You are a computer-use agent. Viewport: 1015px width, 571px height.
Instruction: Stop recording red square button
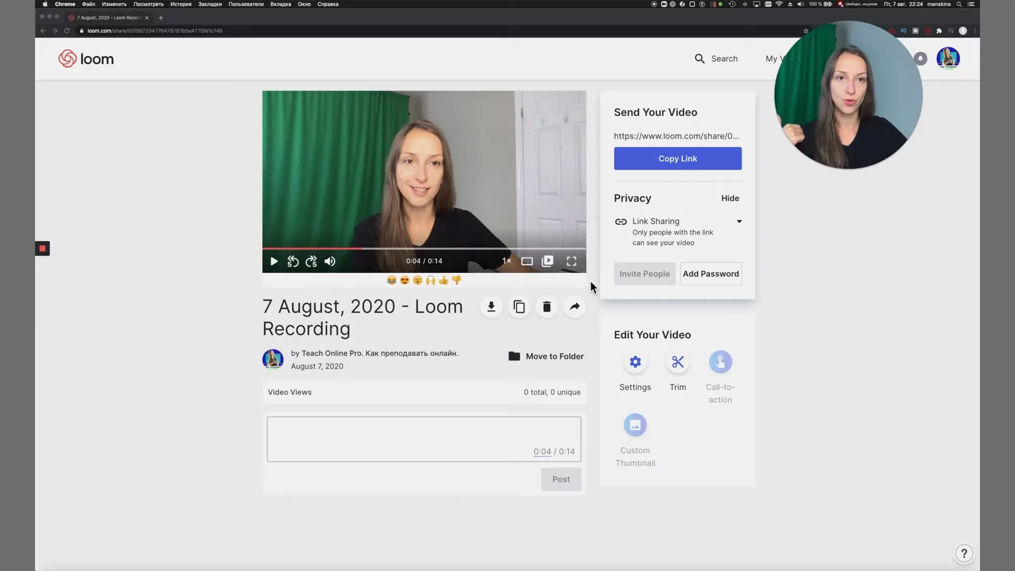click(x=42, y=248)
